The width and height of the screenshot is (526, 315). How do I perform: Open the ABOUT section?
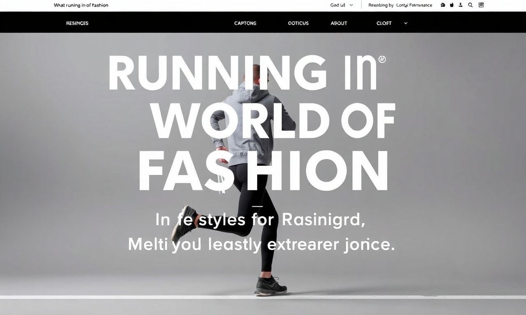[x=339, y=23]
